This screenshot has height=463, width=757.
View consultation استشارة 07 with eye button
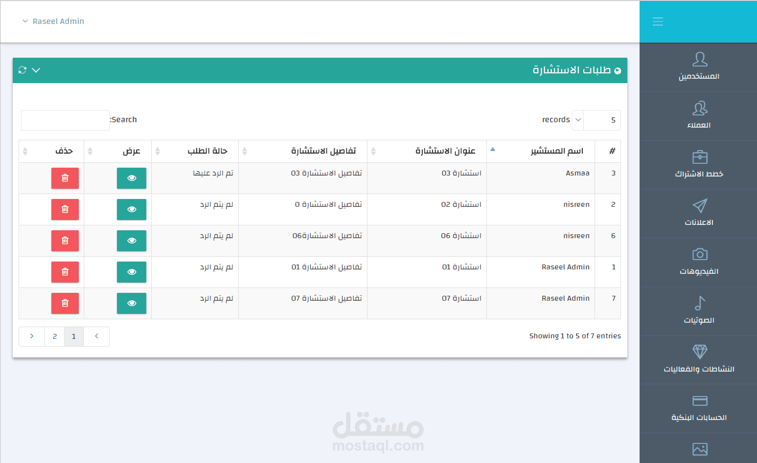[132, 303]
